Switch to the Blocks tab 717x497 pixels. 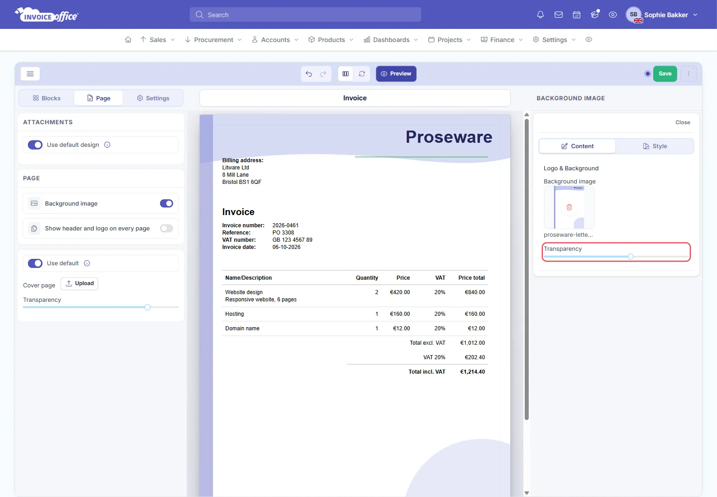(46, 98)
